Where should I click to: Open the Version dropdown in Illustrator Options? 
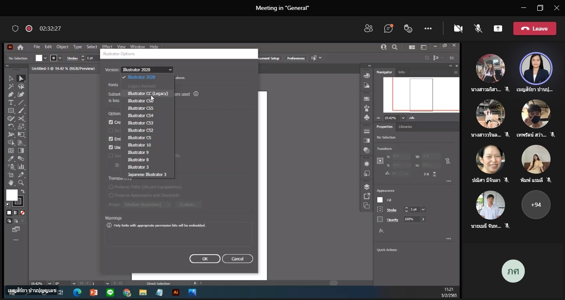(147, 70)
